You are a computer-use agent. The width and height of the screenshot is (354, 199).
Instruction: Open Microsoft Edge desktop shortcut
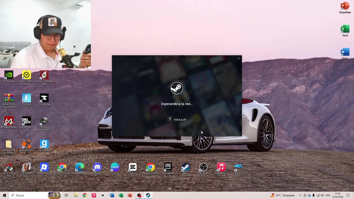coord(80,169)
